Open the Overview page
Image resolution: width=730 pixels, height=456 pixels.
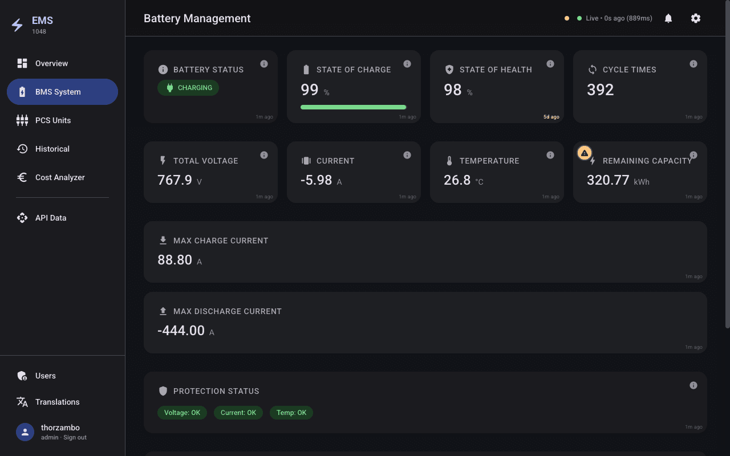point(51,63)
